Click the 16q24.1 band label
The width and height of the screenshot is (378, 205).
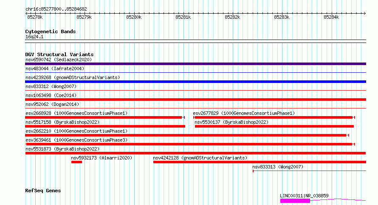34,37
